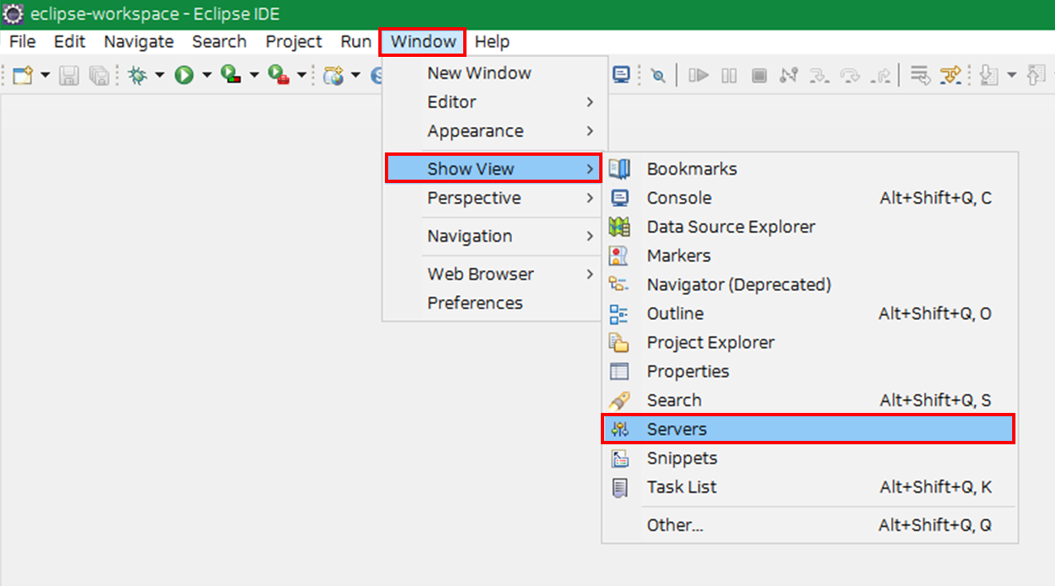Show the Outline view
This screenshot has width=1055, height=586.
pos(809,313)
